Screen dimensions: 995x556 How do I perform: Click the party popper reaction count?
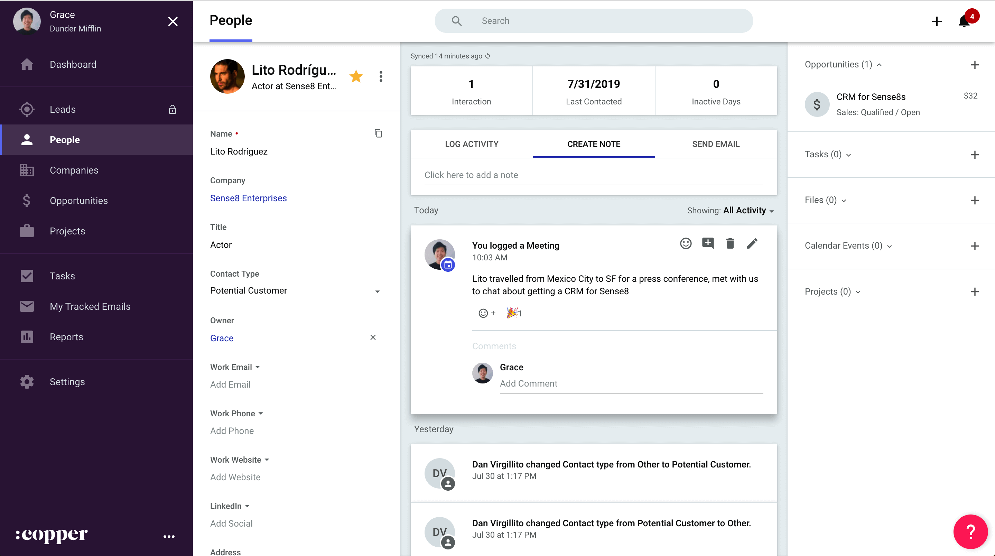pos(514,313)
